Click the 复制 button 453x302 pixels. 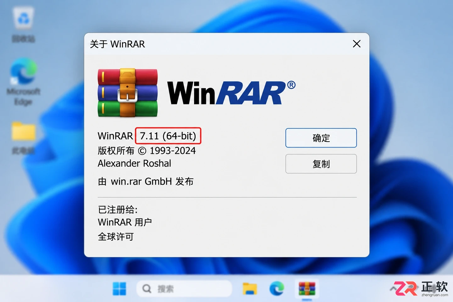point(321,164)
